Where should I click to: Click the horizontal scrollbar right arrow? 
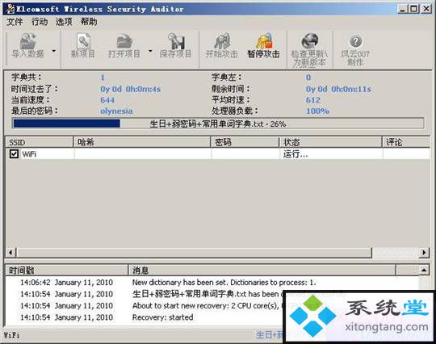tap(424, 253)
